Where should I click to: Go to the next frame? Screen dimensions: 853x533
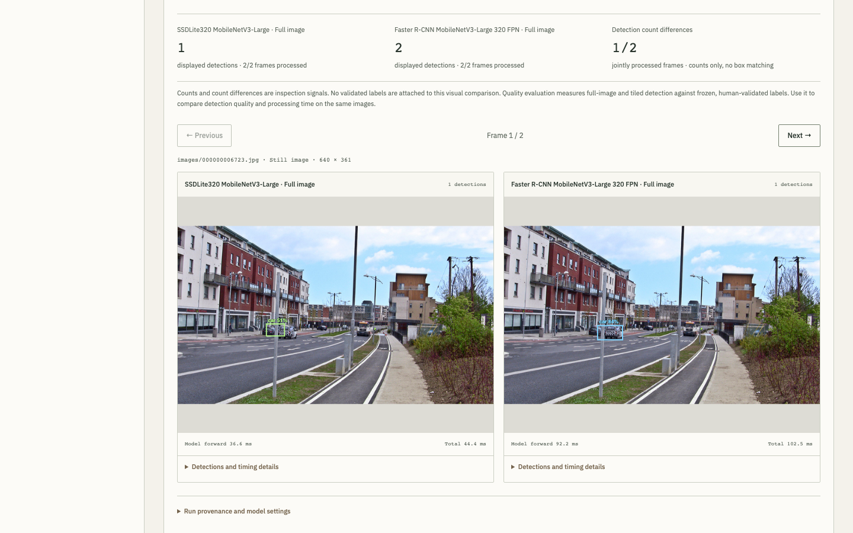pyautogui.click(x=799, y=136)
